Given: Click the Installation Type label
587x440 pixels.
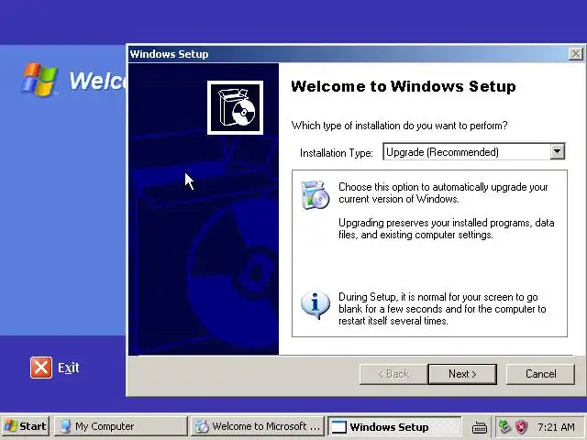Looking at the screenshot, I should click(337, 153).
